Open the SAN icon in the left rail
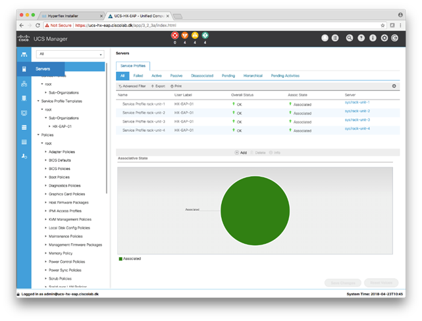 pos(24,98)
